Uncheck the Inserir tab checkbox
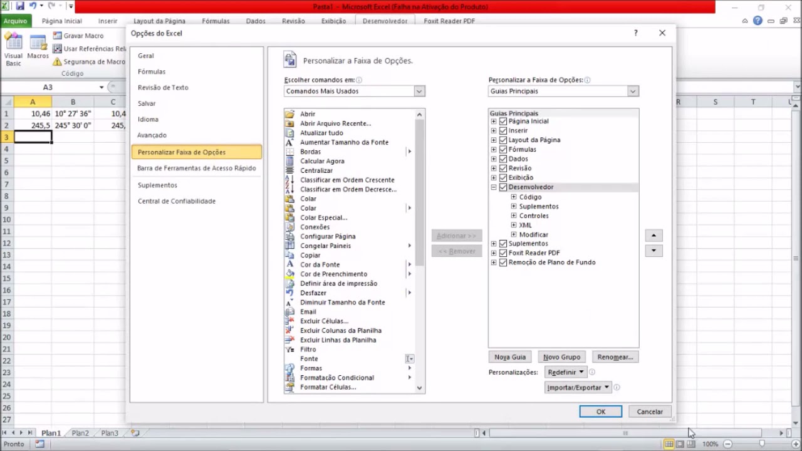The height and width of the screenshot is (451, 802). tap(503, 130)
